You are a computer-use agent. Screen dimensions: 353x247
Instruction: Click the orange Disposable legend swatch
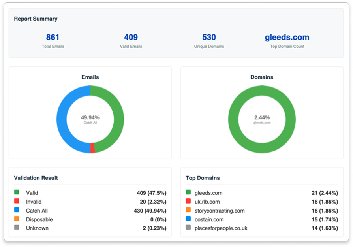[17, 219]
